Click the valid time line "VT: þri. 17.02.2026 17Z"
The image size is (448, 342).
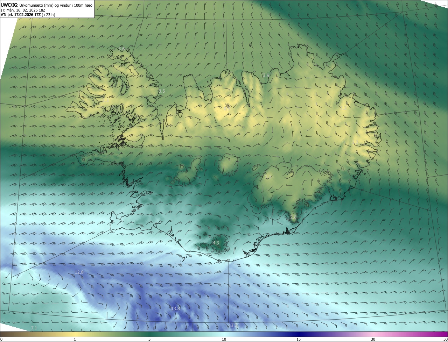pyautogui.click(x=21, y=15)
